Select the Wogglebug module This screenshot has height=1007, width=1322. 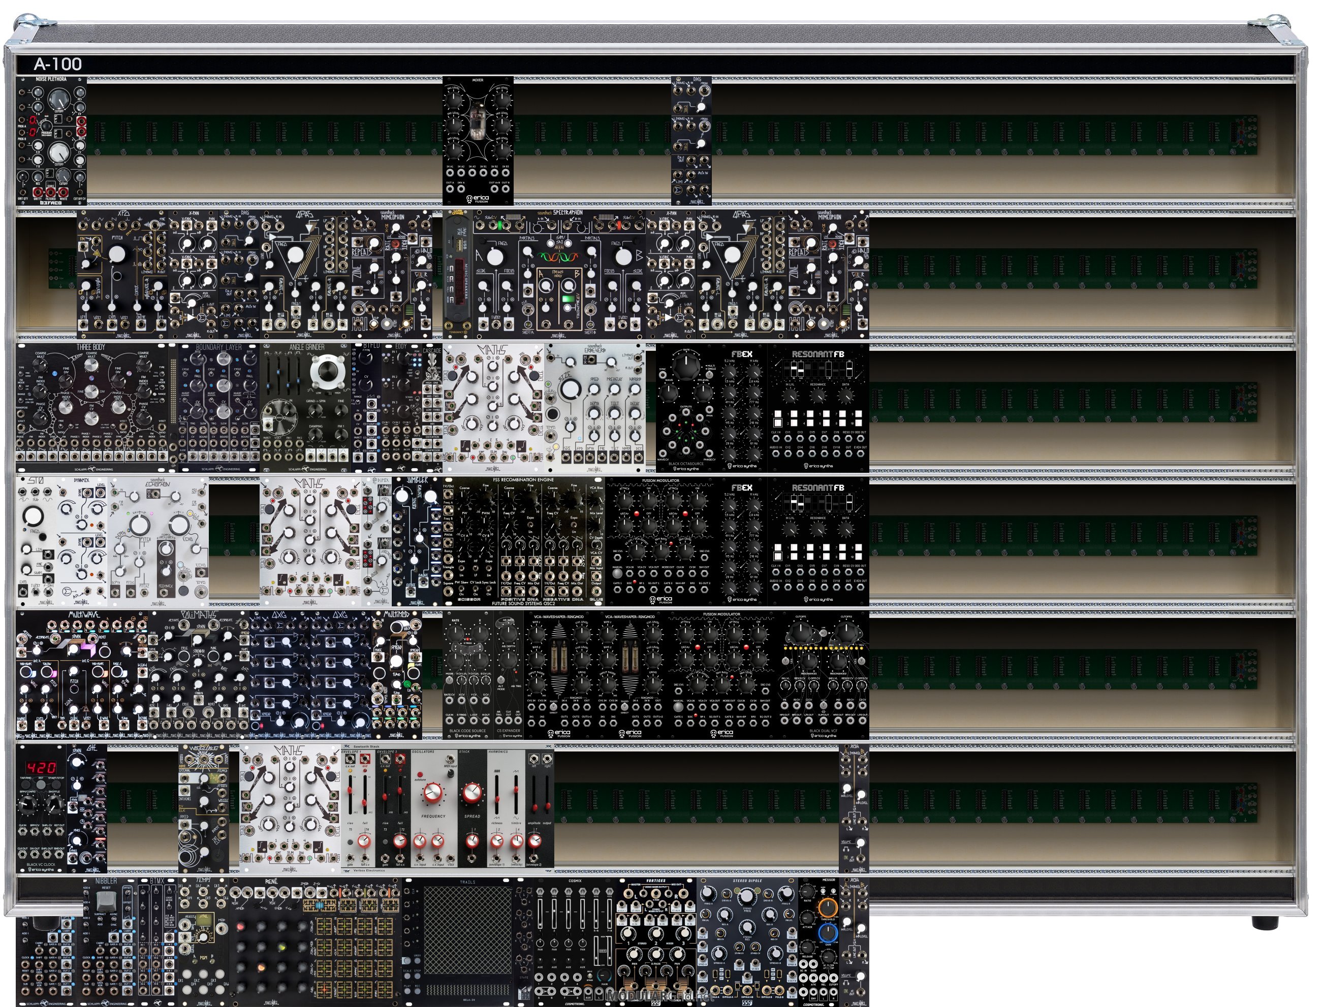204,809
